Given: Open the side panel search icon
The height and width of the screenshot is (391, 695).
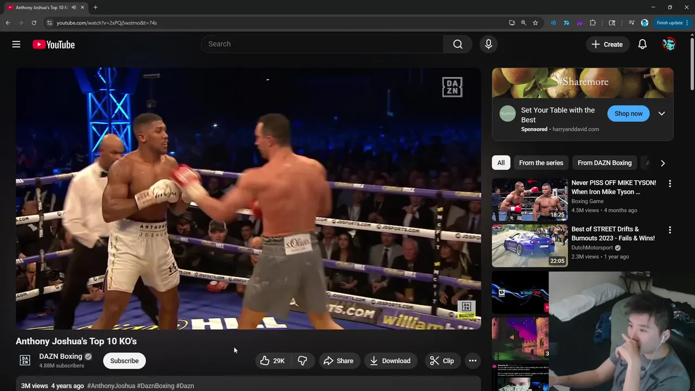Looking at the screenshot, I should (x=612, y=23).
